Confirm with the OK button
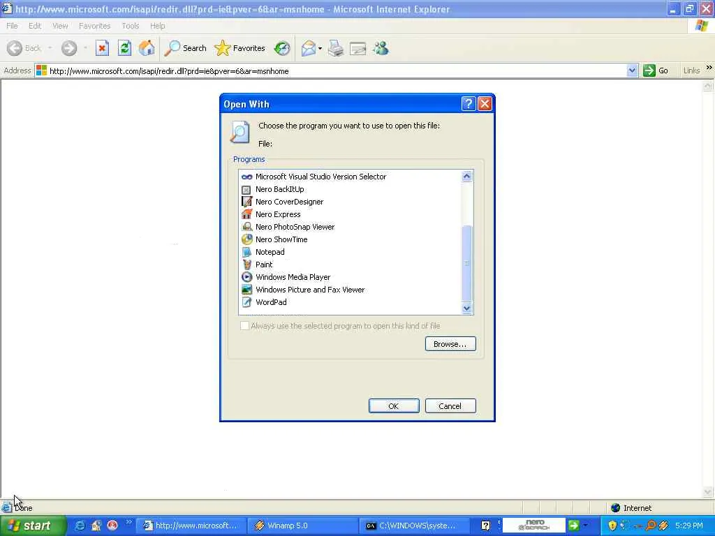 [x=394, y=405]
